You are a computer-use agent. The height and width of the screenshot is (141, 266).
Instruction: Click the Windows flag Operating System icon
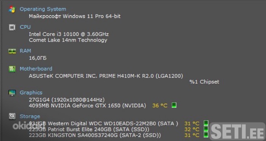pos(12,9)
